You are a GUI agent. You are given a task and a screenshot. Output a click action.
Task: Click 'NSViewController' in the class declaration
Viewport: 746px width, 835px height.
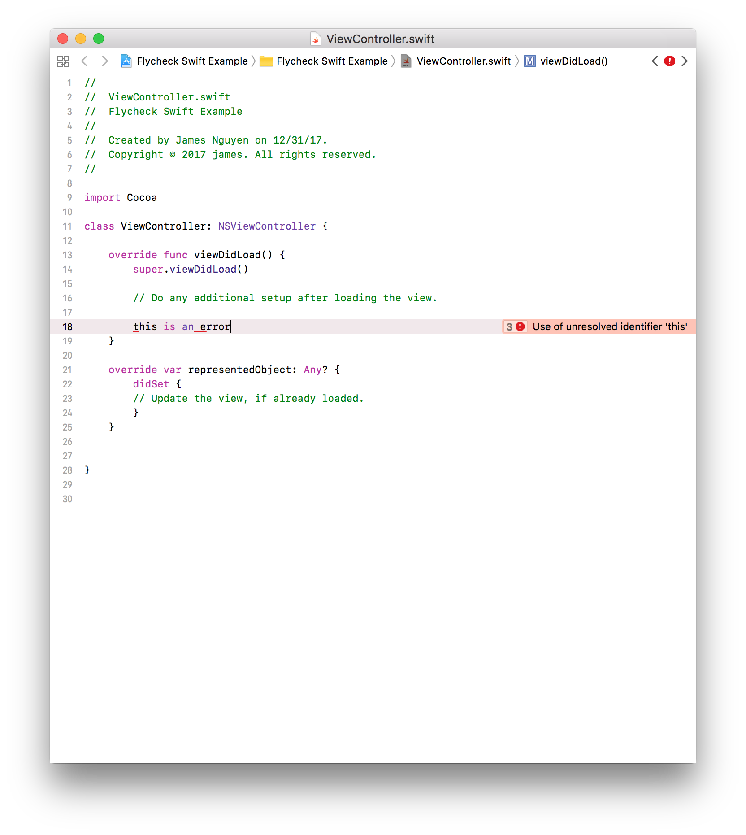[267, 226]
